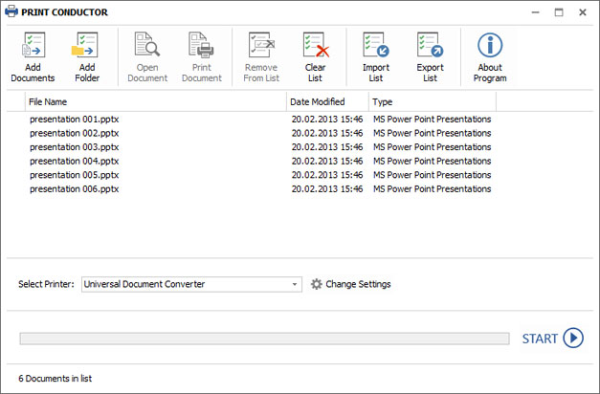Open the About Program info icon
This screenshot has height=394, width=600.
(x=490, y=45)
